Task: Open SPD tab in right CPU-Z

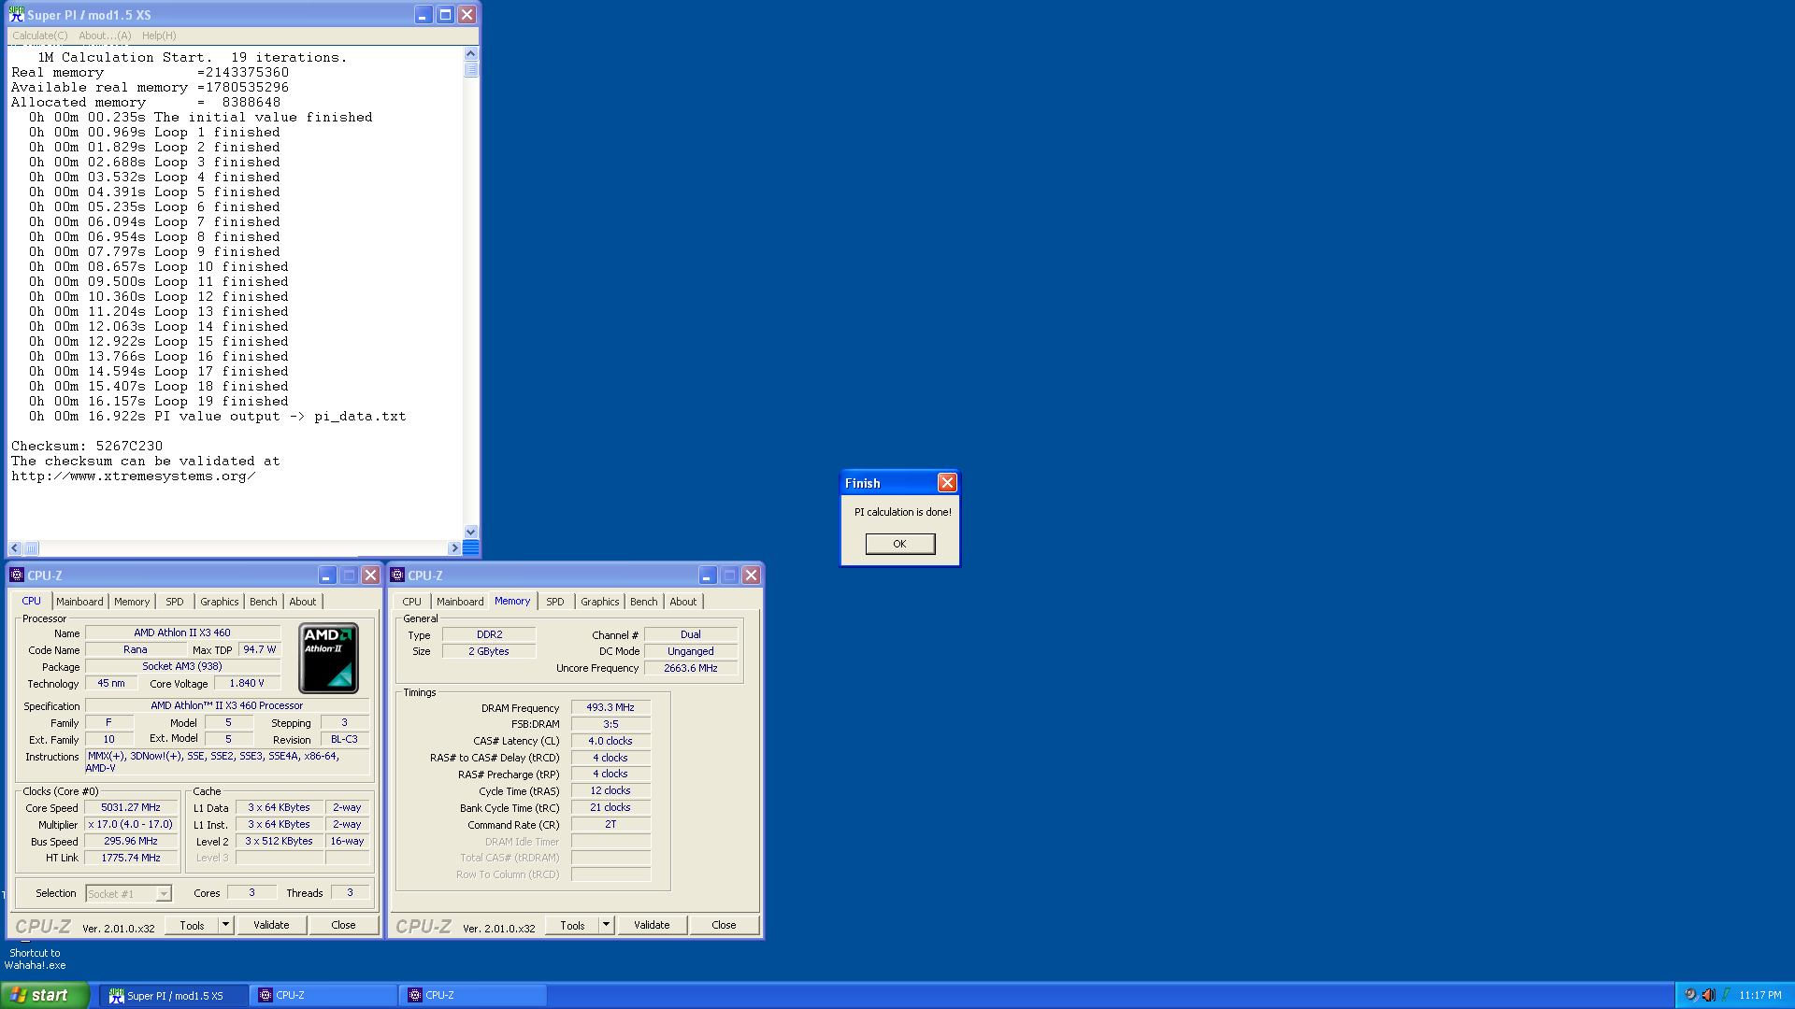Action: pos(555,602)
